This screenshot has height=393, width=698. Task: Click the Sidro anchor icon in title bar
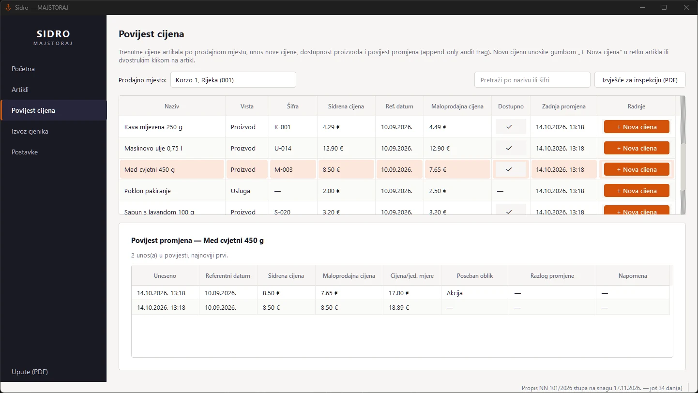[8, 7]
